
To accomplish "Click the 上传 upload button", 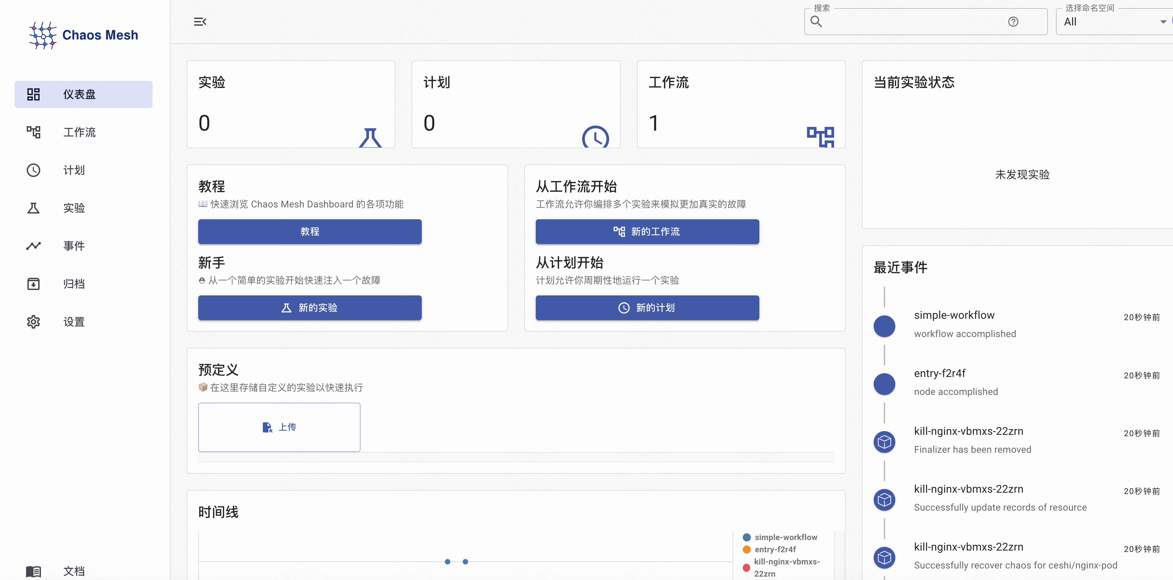I will (279, 427).
